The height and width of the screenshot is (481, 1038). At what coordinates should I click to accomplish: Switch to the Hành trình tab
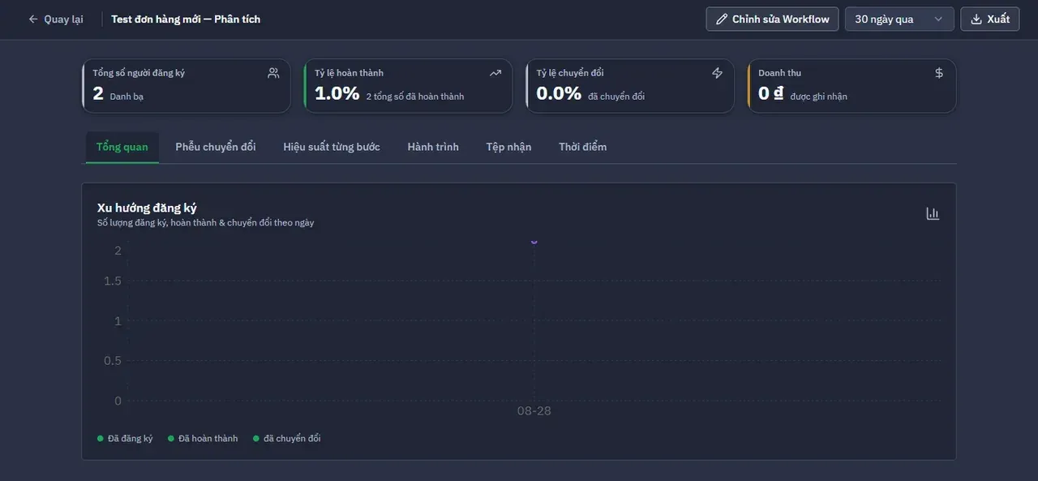[x=433, y=147]
